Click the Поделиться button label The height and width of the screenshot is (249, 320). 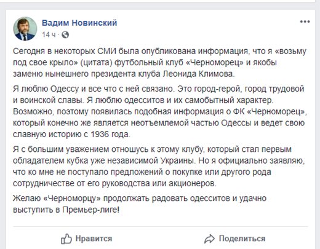pos(242,239)
